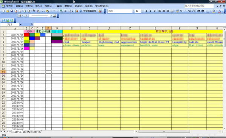Open the Format (格式) menu

click(x=48, y=6)
